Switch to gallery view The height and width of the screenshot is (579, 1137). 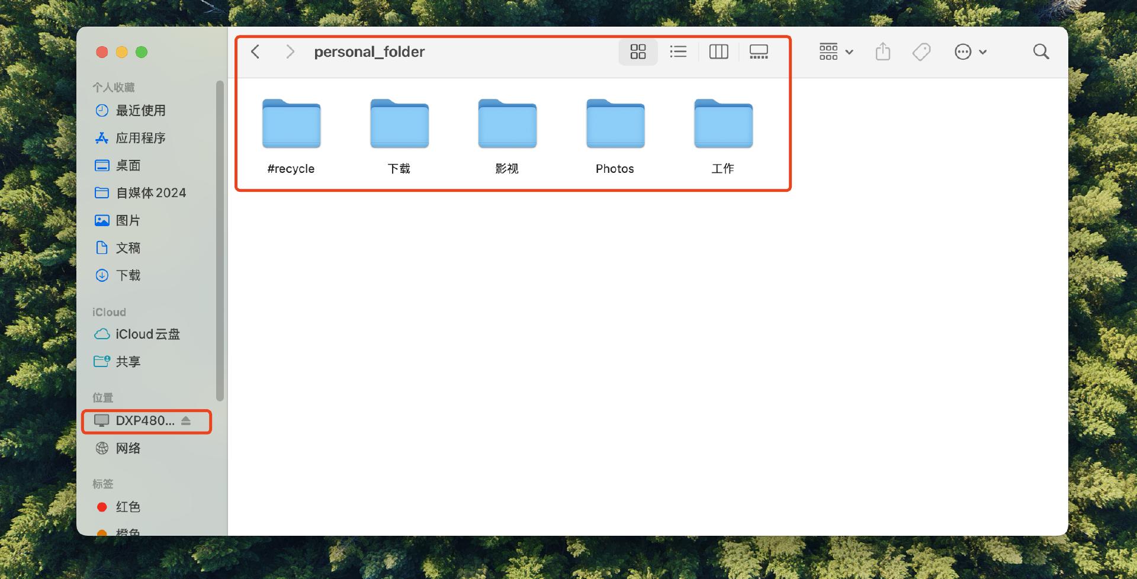point(759,52)
